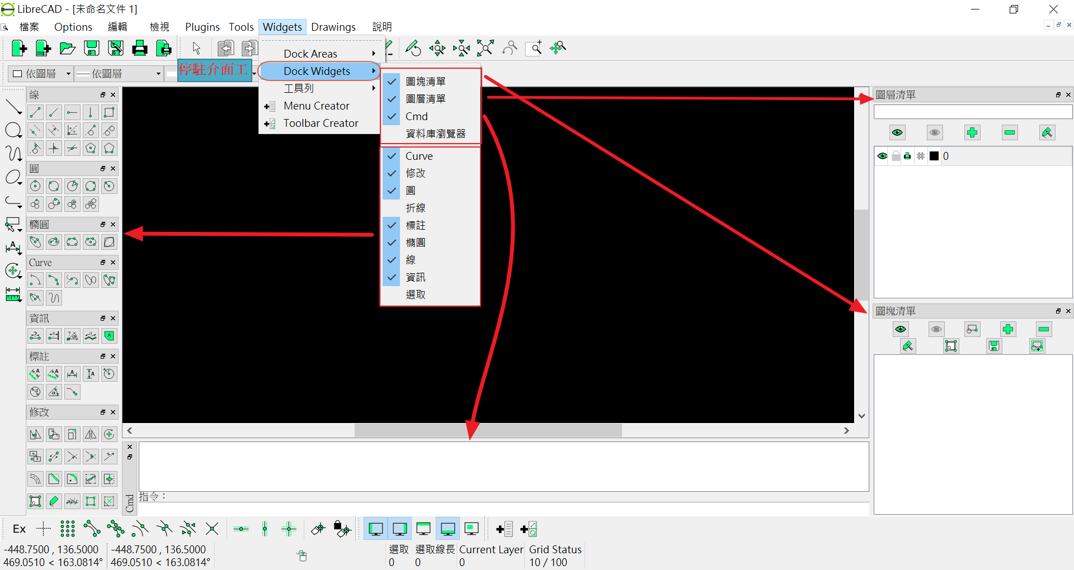Click the Restrict vertical icon

[265, 529]
